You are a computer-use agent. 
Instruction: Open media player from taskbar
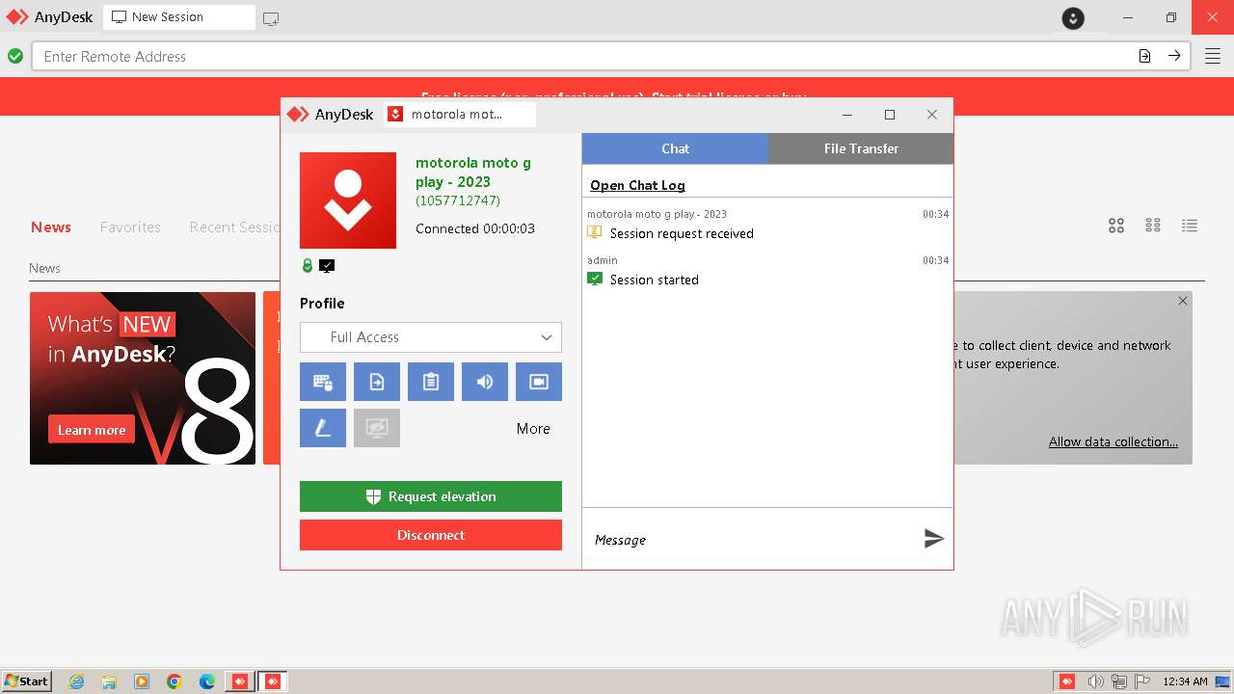[142, 681]
